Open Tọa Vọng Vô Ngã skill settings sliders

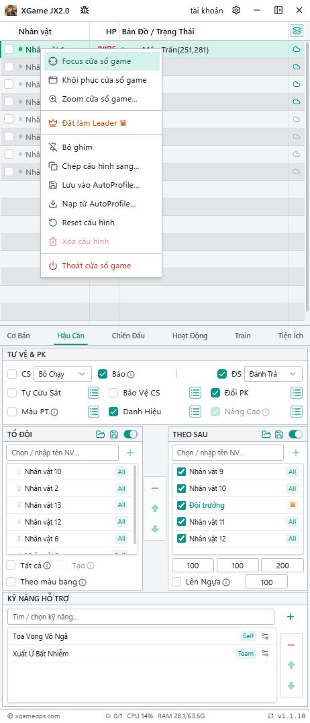pos(266,637)
